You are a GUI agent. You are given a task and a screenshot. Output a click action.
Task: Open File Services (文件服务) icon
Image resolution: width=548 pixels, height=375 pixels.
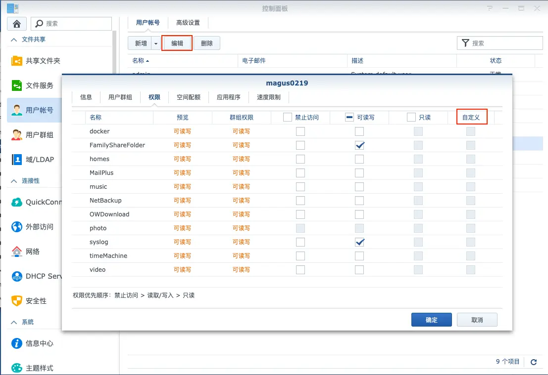coord(17,85)
